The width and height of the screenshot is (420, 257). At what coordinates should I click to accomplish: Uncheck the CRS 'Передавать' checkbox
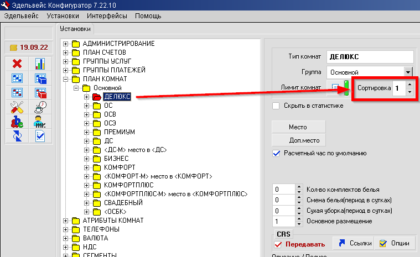pos(278,244)
